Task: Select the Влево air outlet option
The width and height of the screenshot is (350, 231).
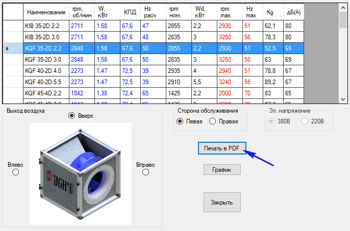Action: (15, 172)
